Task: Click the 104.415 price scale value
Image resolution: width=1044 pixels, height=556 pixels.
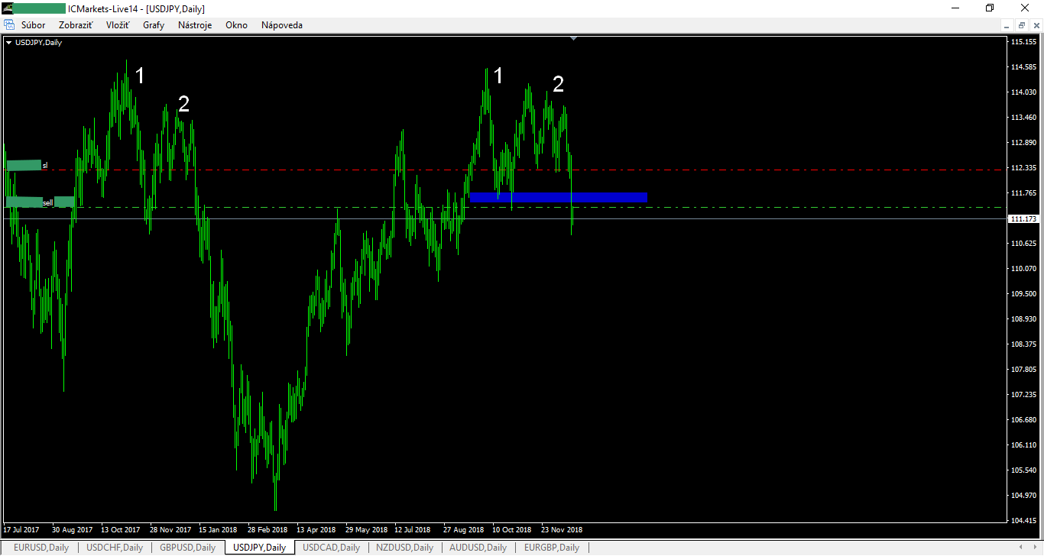Action: click(x=1023, y=520)
